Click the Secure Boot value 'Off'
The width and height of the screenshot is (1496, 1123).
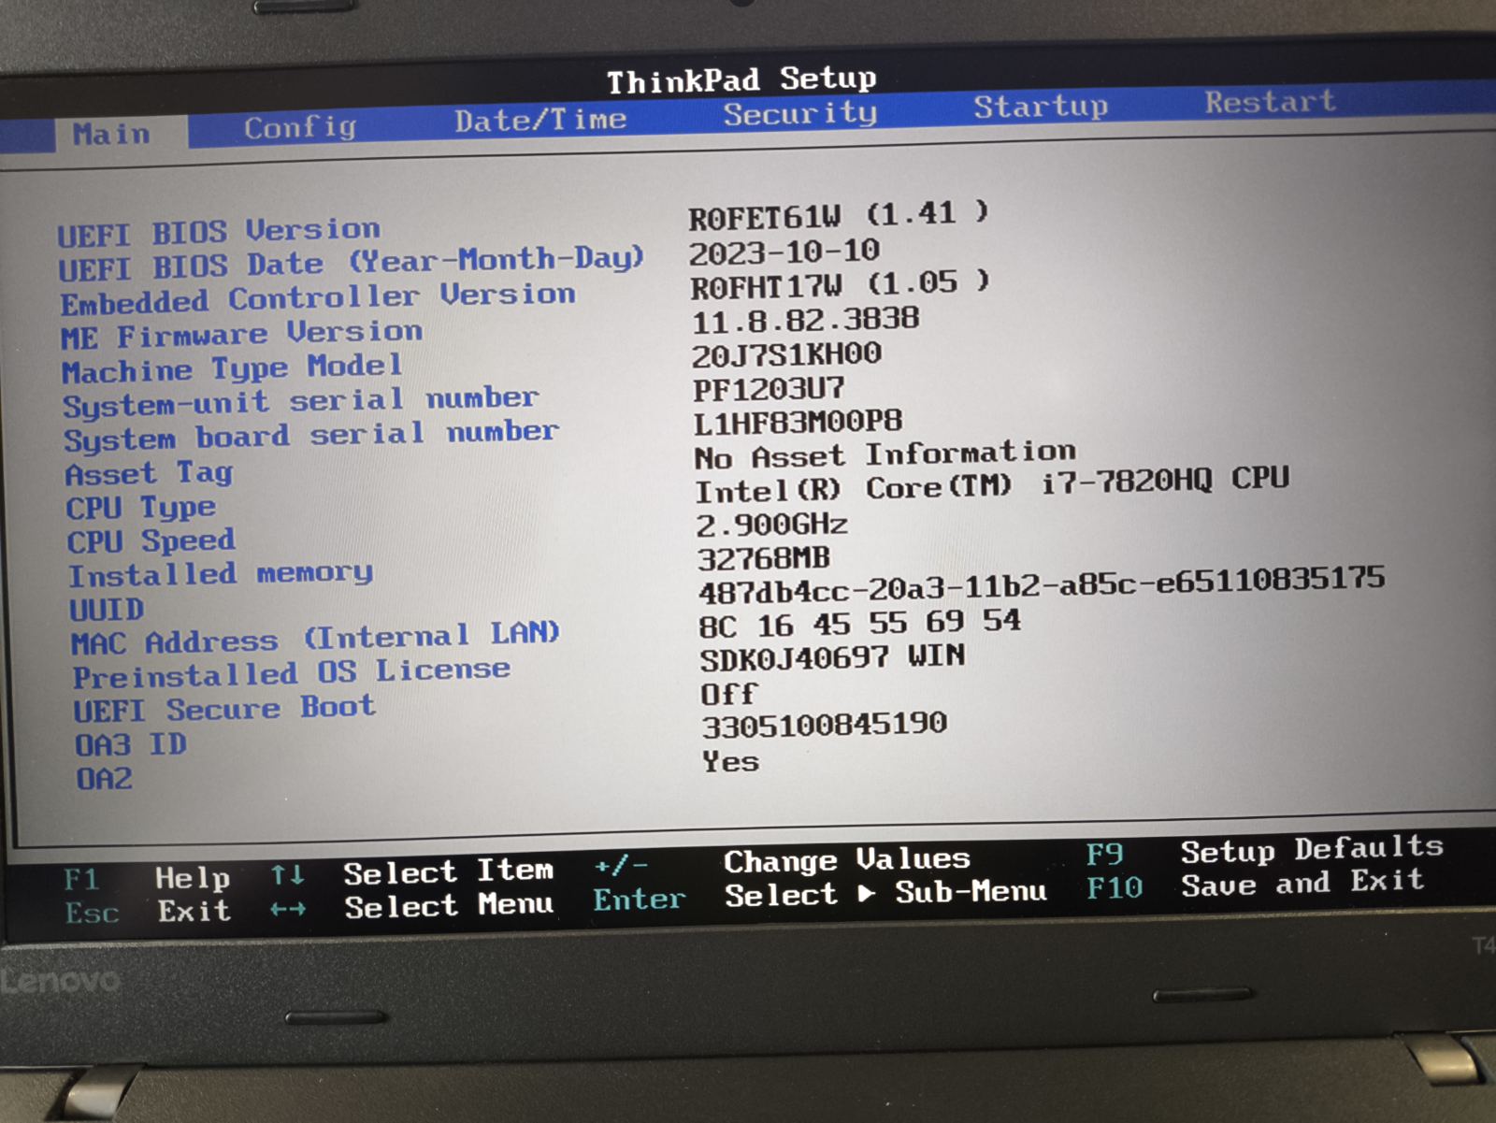pos(728,695)
